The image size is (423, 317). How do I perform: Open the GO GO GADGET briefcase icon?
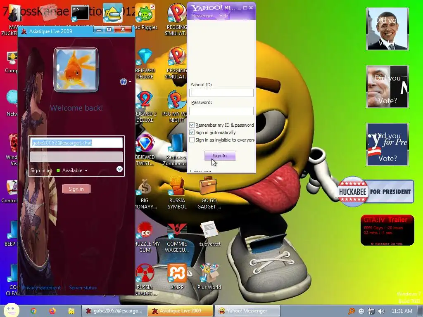[208, 186]
